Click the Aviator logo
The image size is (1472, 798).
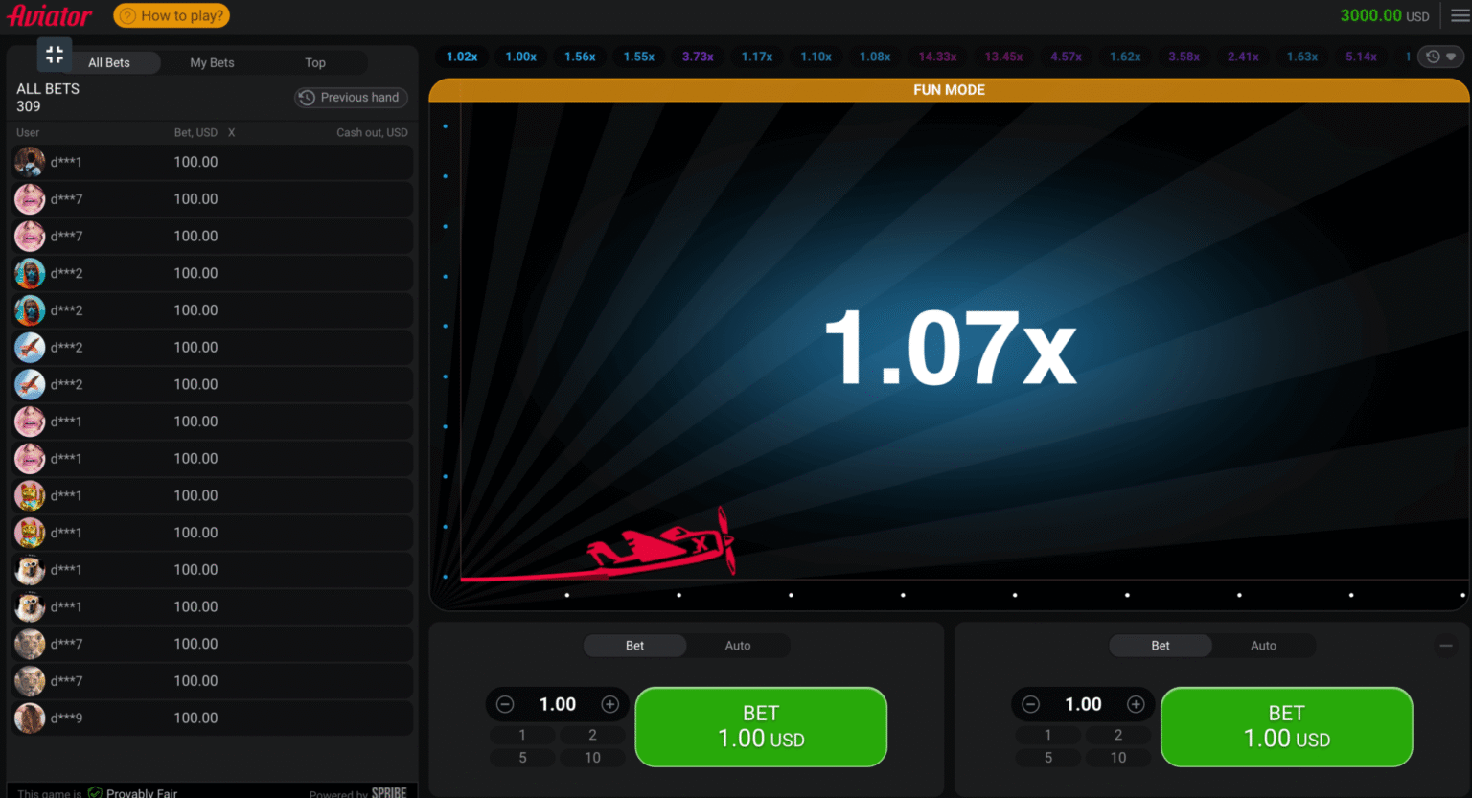point(51,15)
